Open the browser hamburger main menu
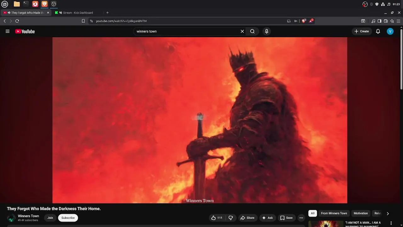 point(398,21)
